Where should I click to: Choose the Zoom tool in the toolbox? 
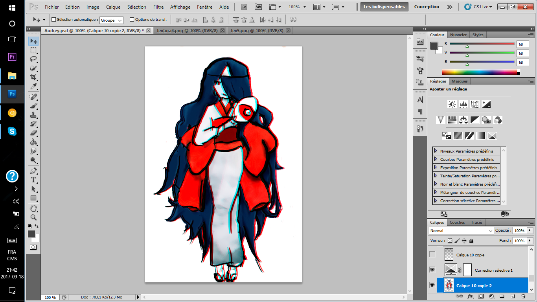tap(33, 217)
